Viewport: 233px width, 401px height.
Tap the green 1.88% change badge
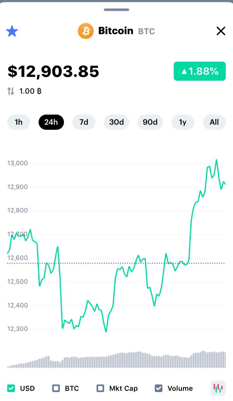click(199, 71)
